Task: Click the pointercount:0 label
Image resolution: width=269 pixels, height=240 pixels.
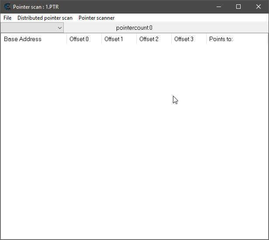Action: point(134,28)
